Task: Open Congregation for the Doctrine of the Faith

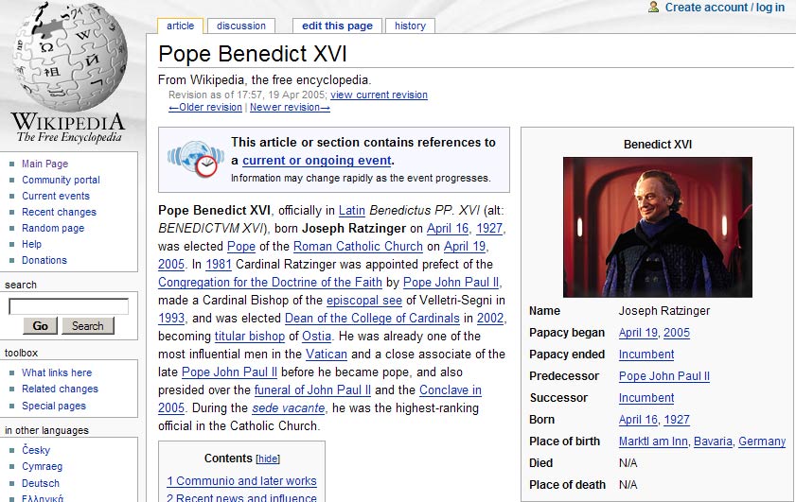Action: (270, 283)
